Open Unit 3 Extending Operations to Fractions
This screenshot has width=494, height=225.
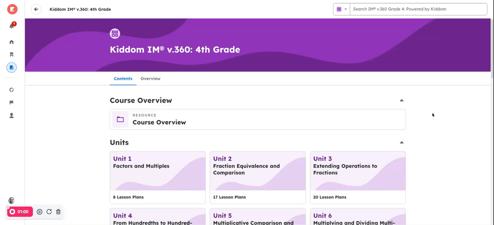tap(358, 177)
